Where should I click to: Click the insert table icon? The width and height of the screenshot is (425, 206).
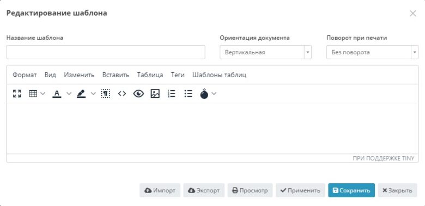(x=33, y=93)
